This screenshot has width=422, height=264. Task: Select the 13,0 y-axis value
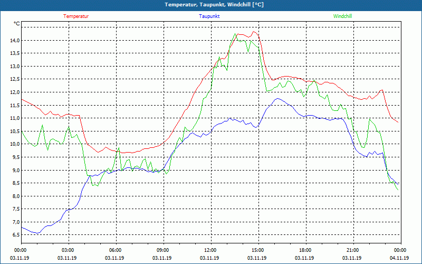point(15,67)
